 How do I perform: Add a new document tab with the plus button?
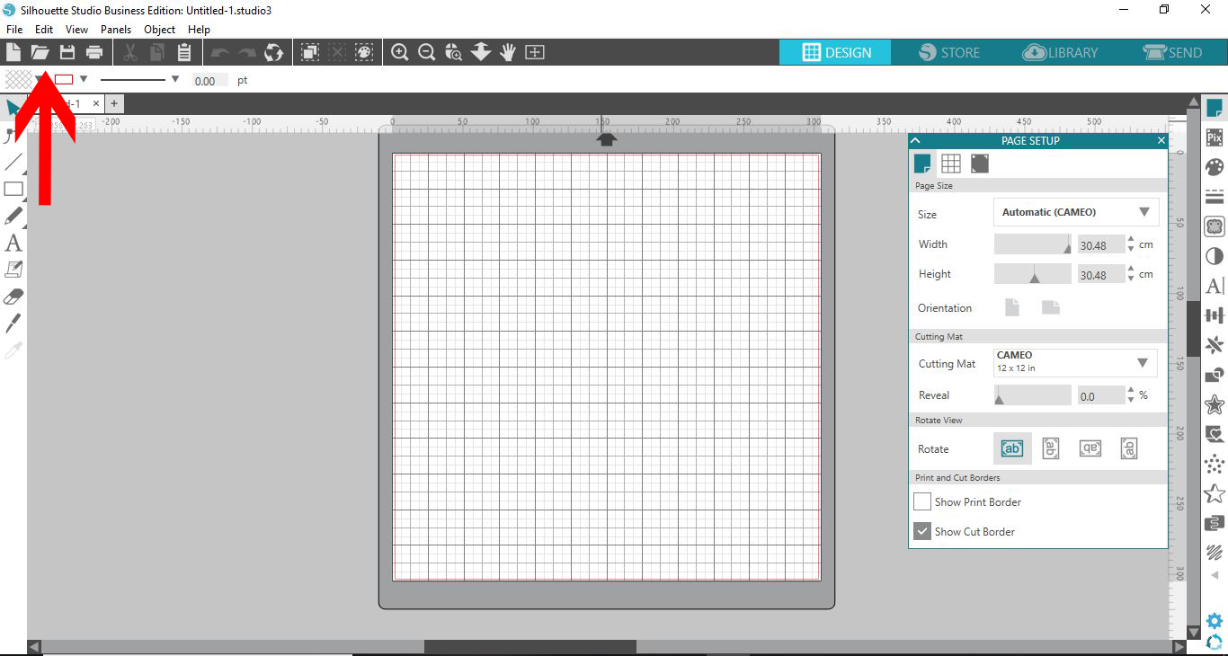(x=114, y=103)
